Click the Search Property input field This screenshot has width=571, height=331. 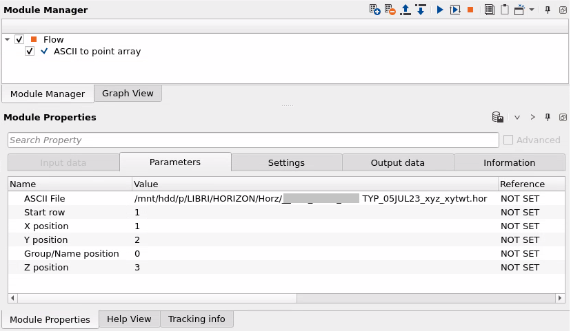[253, 140]
